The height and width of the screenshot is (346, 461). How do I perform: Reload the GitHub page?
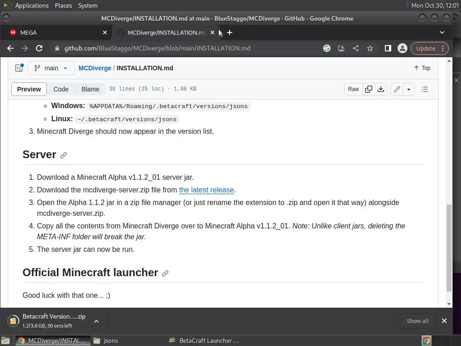(x=39, y=48)
